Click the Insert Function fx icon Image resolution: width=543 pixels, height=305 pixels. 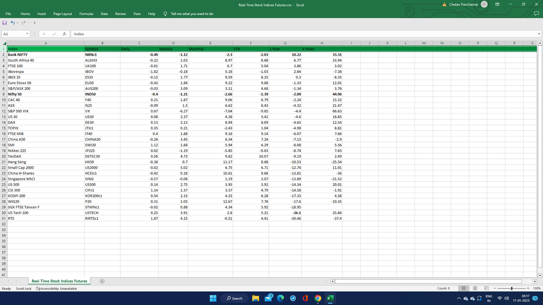pyautogui.click(x=65, y=34)
